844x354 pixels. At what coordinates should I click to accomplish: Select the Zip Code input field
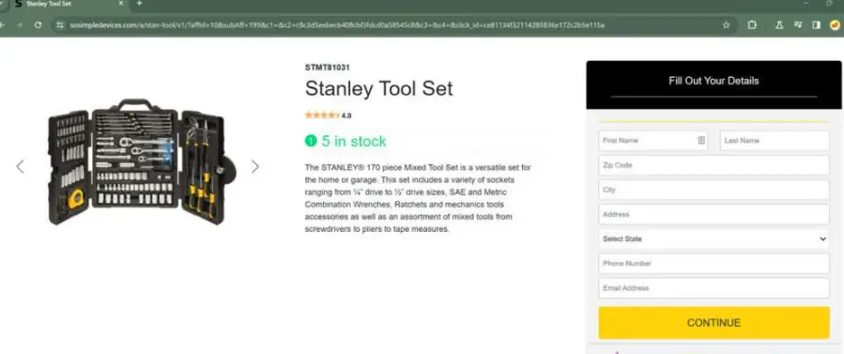pyautogui.click(x=714, y=165)
